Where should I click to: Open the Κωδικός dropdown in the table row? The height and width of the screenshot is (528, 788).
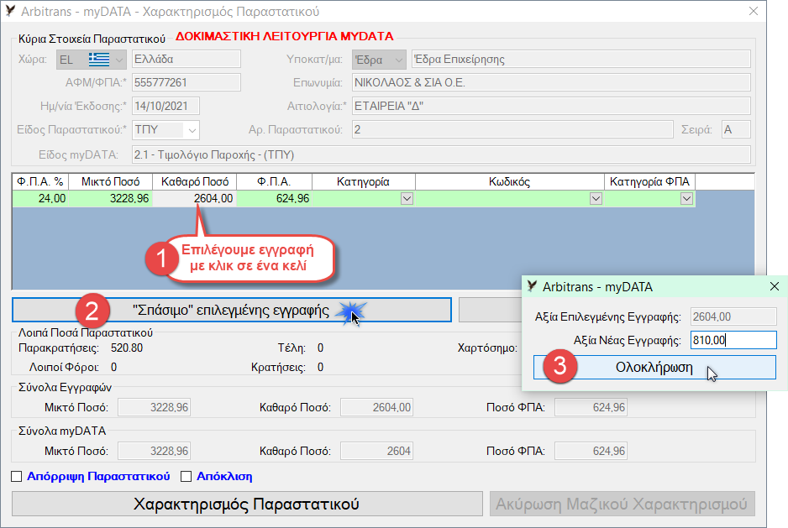pos(596,198)
